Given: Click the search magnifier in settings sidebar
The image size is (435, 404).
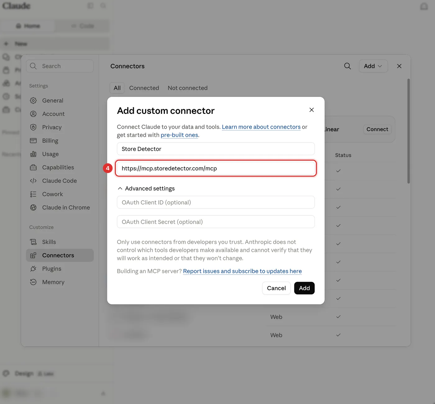Looking at the screenshot, I should click(33, 66).
